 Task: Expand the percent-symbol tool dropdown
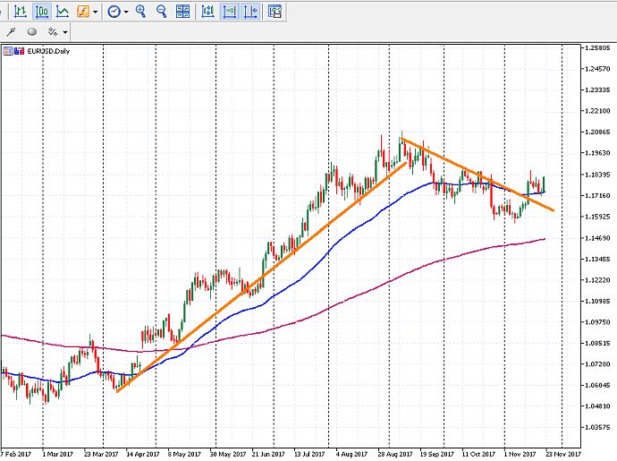tap(65, 32)
